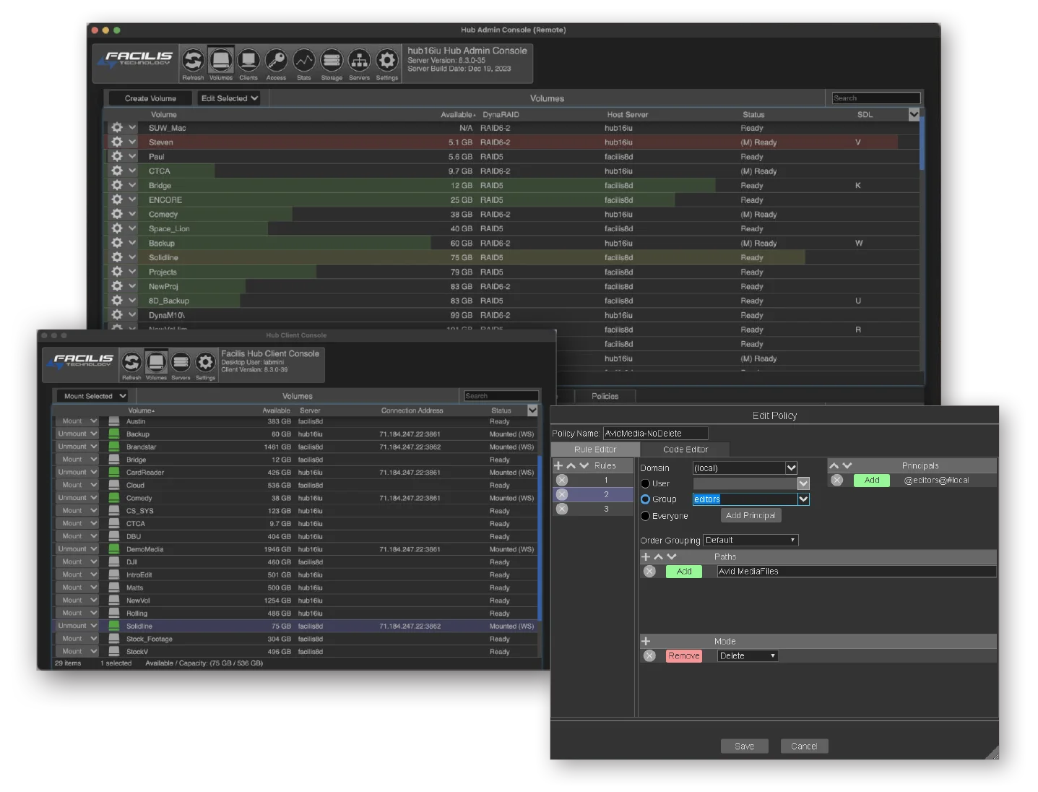Switch to the Code Editor tab
The image size is (1038, 792).
click(685, 449)
